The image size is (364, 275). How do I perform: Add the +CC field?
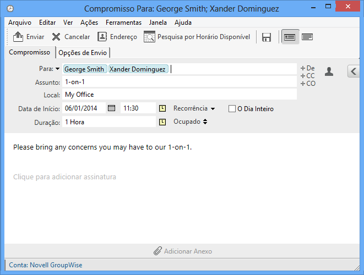point(308,76)
